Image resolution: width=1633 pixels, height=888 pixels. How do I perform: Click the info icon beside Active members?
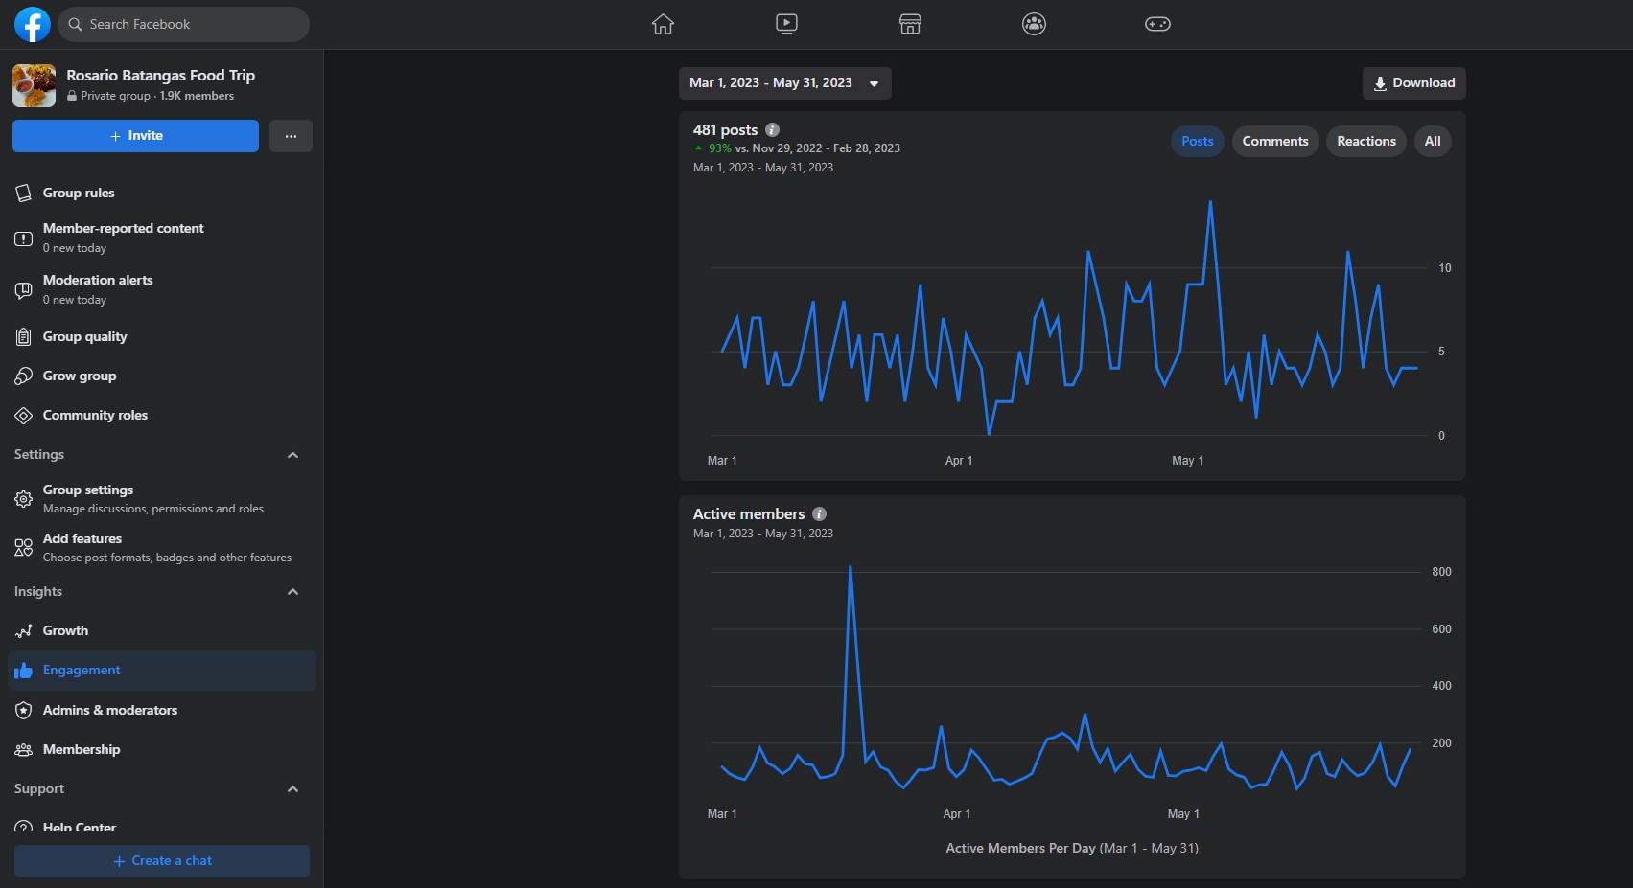(x=819, y=514)
